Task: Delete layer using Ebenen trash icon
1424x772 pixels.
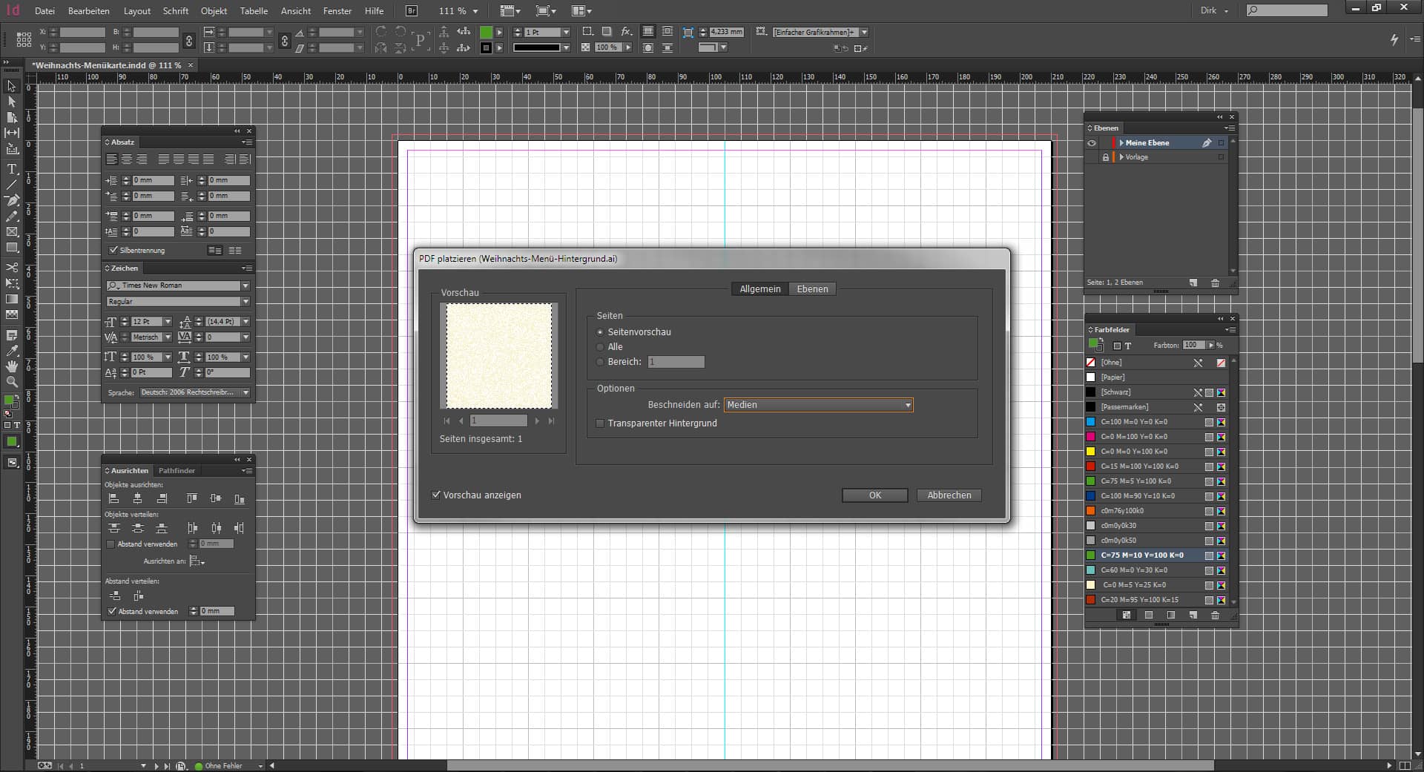Action: click(1215, 283)
